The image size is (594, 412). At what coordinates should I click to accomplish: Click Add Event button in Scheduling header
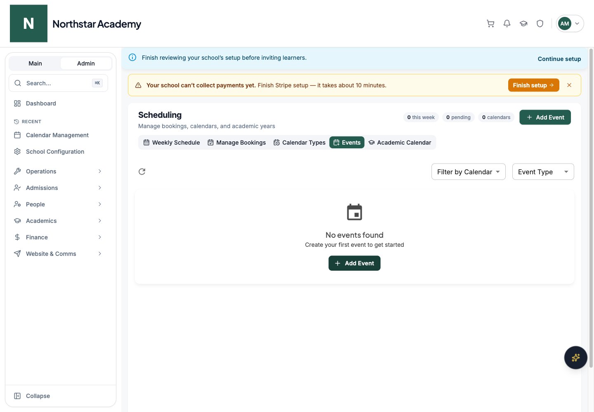545,117
